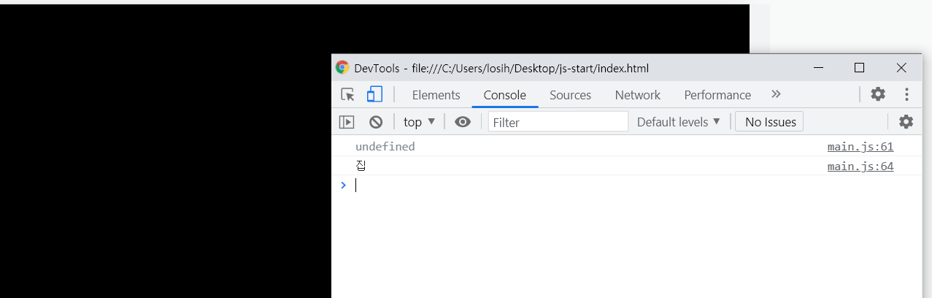Open console settings gear icon

pyautogui.click(x=906, y=122)
